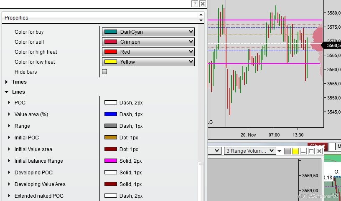Click the gray Range color swatch
Screen dimensions: 341x201
click(x=111, y=126)
